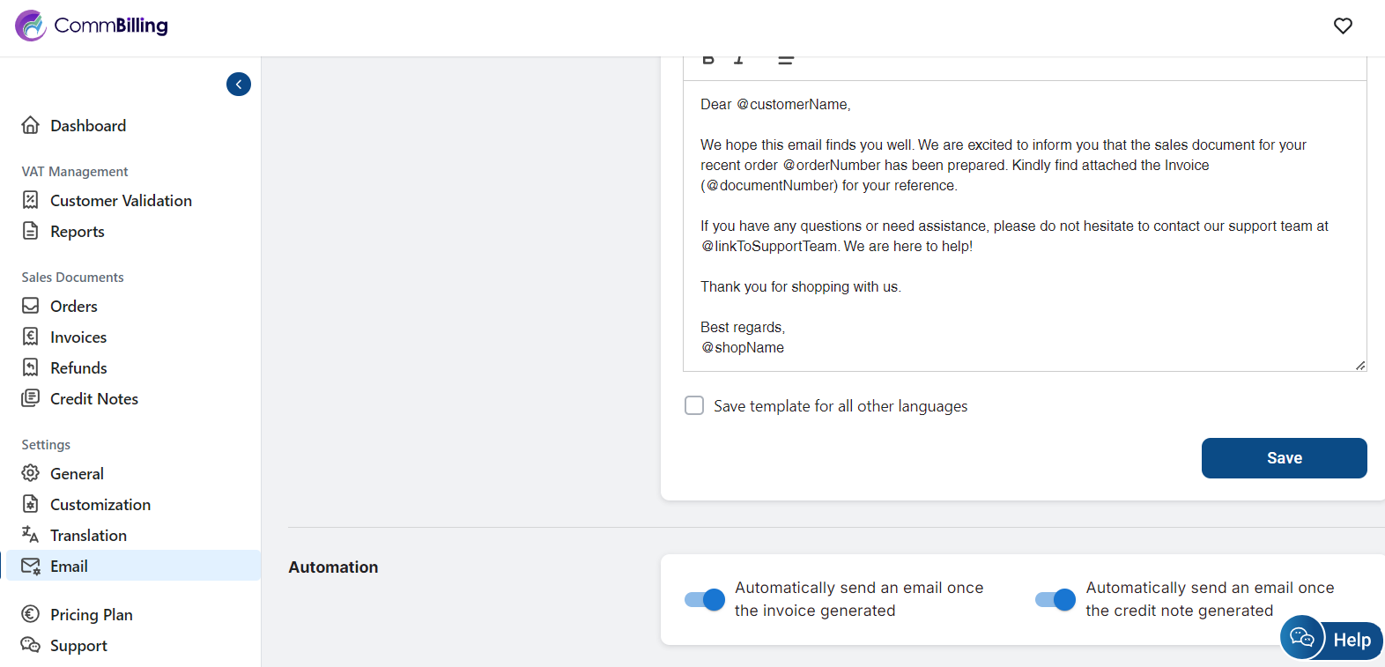Select the Invoices icon in sidebar

31,337
